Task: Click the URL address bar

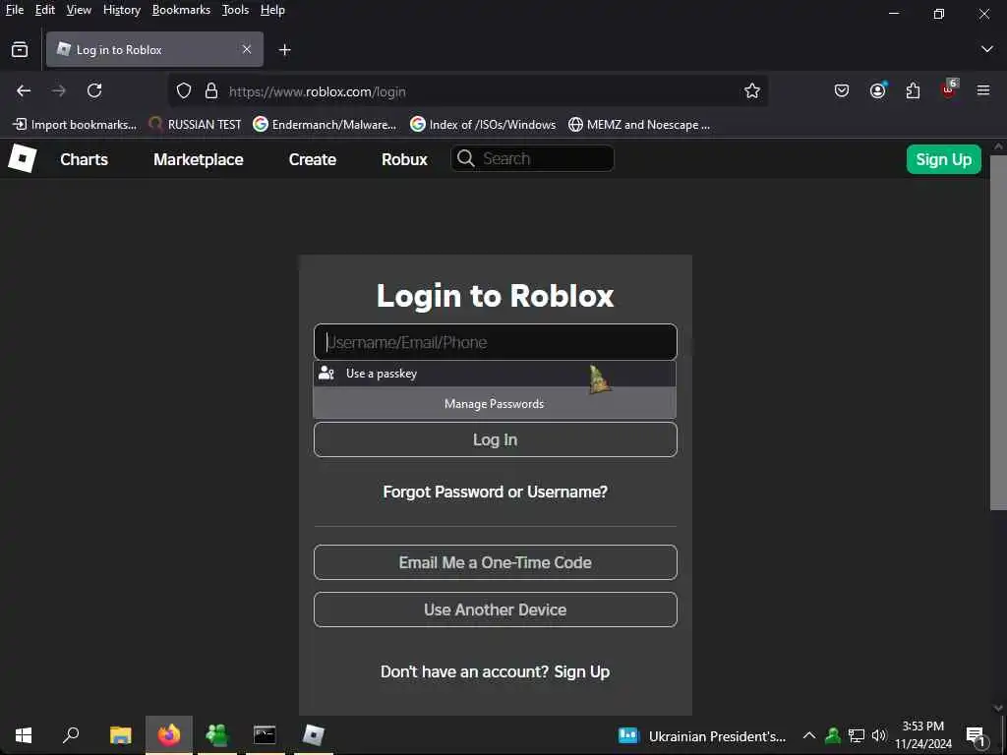Action: coord(467,91)
